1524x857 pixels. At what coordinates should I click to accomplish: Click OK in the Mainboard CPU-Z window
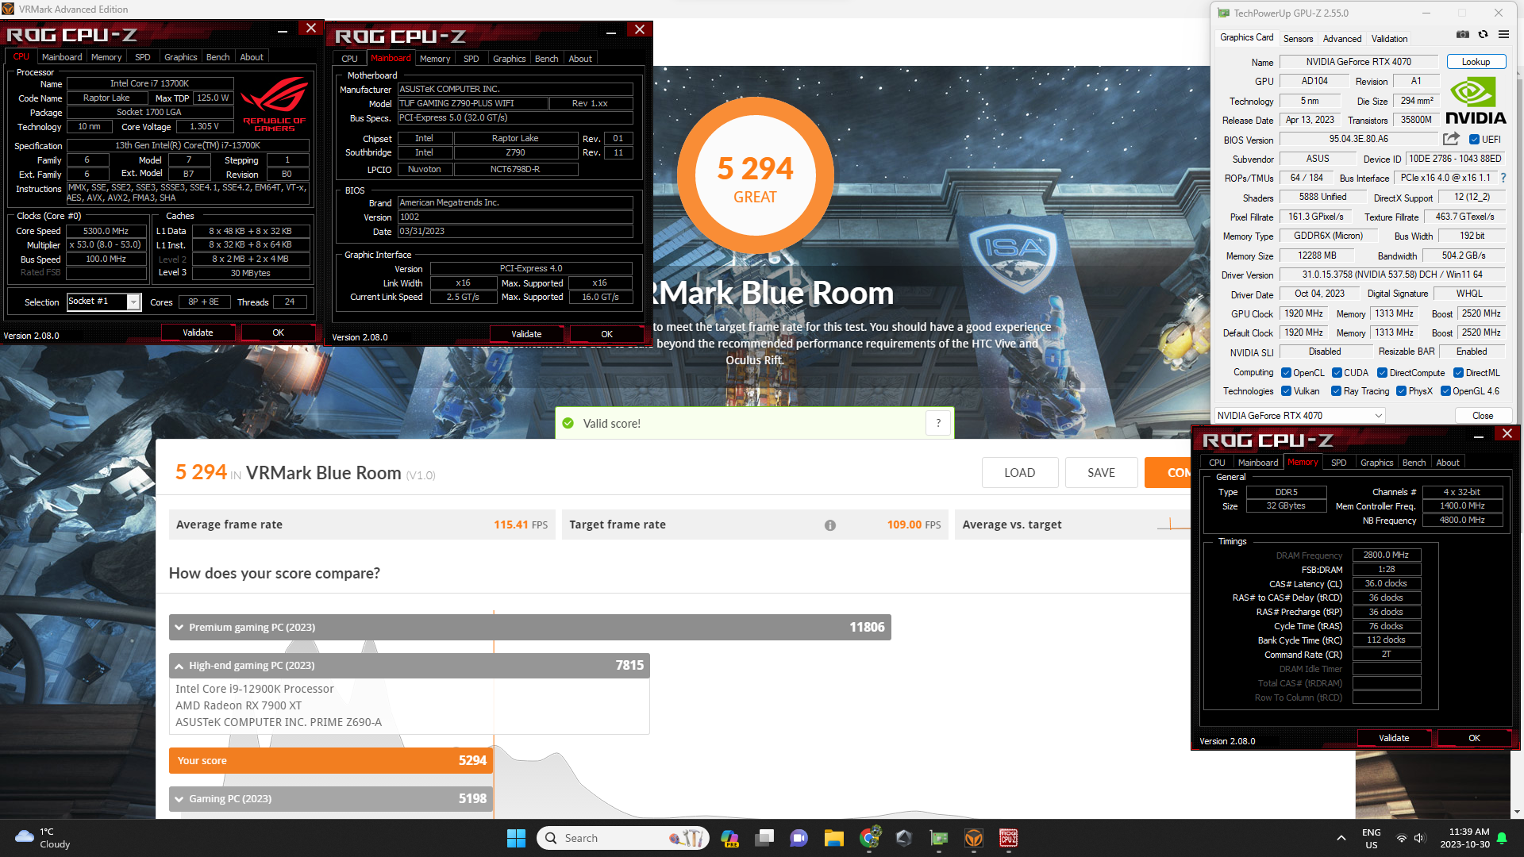(606, 334)
